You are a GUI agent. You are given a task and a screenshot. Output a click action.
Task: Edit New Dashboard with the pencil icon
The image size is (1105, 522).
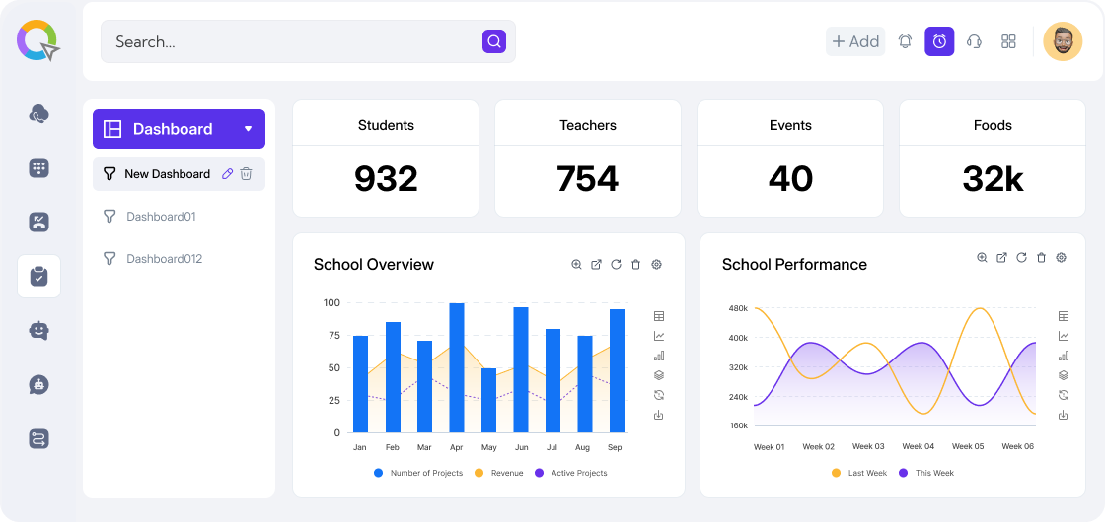coord(228,174)
